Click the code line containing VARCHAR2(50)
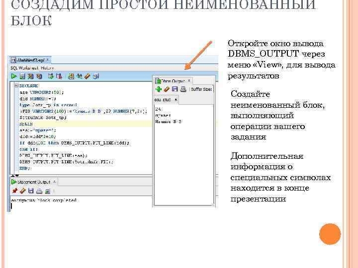Image resolution: width=358 pixels, height=268 pixels. (42, 92)
